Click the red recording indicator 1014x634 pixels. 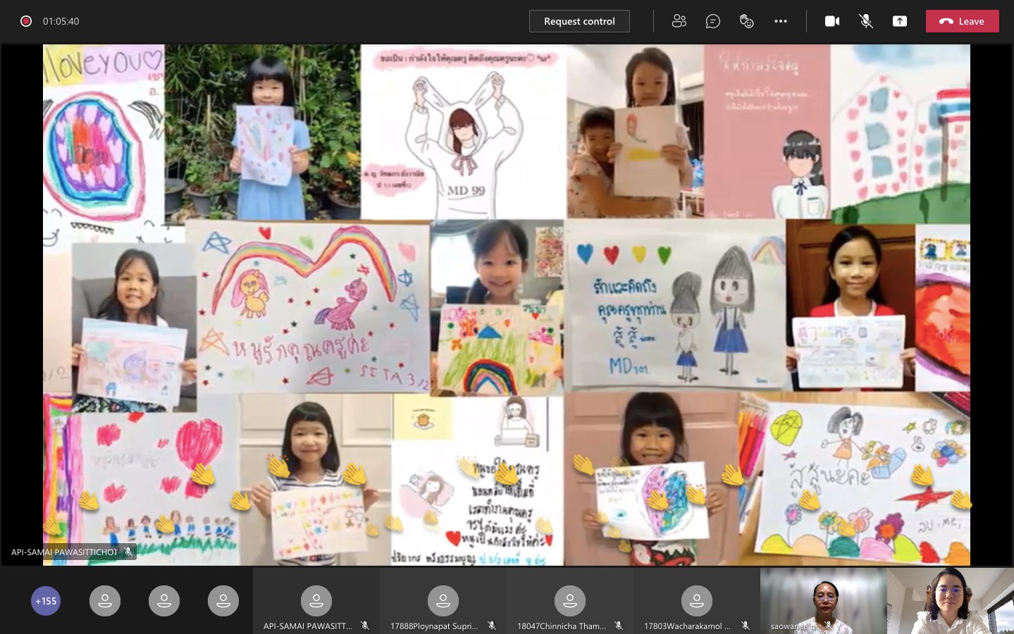click(x=26, y=21)
